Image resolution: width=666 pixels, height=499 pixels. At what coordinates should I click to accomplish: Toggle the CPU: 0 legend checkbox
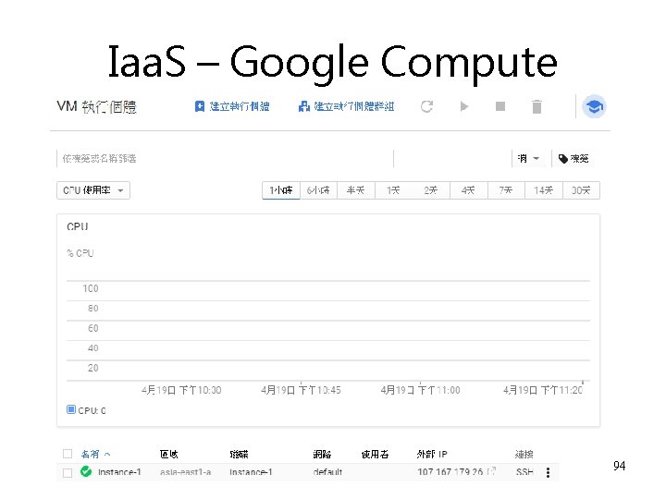coord(71,409)
